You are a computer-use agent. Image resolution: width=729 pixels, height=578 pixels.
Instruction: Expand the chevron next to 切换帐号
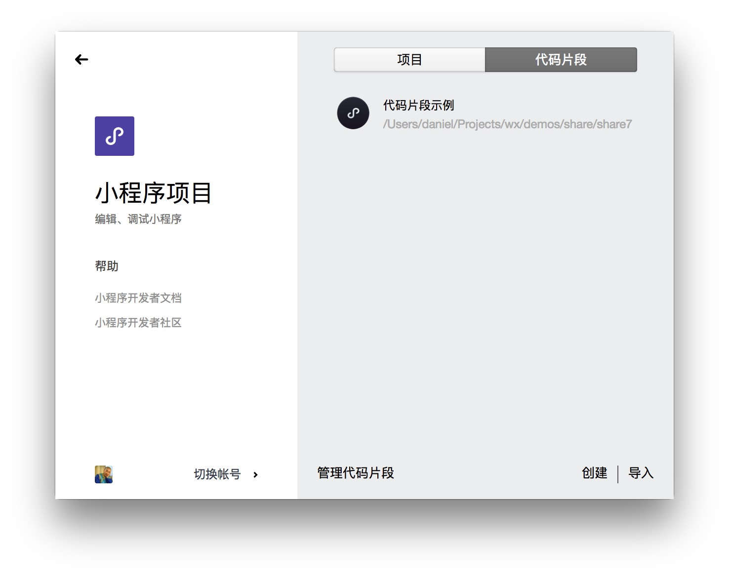[x=255, y=475]
